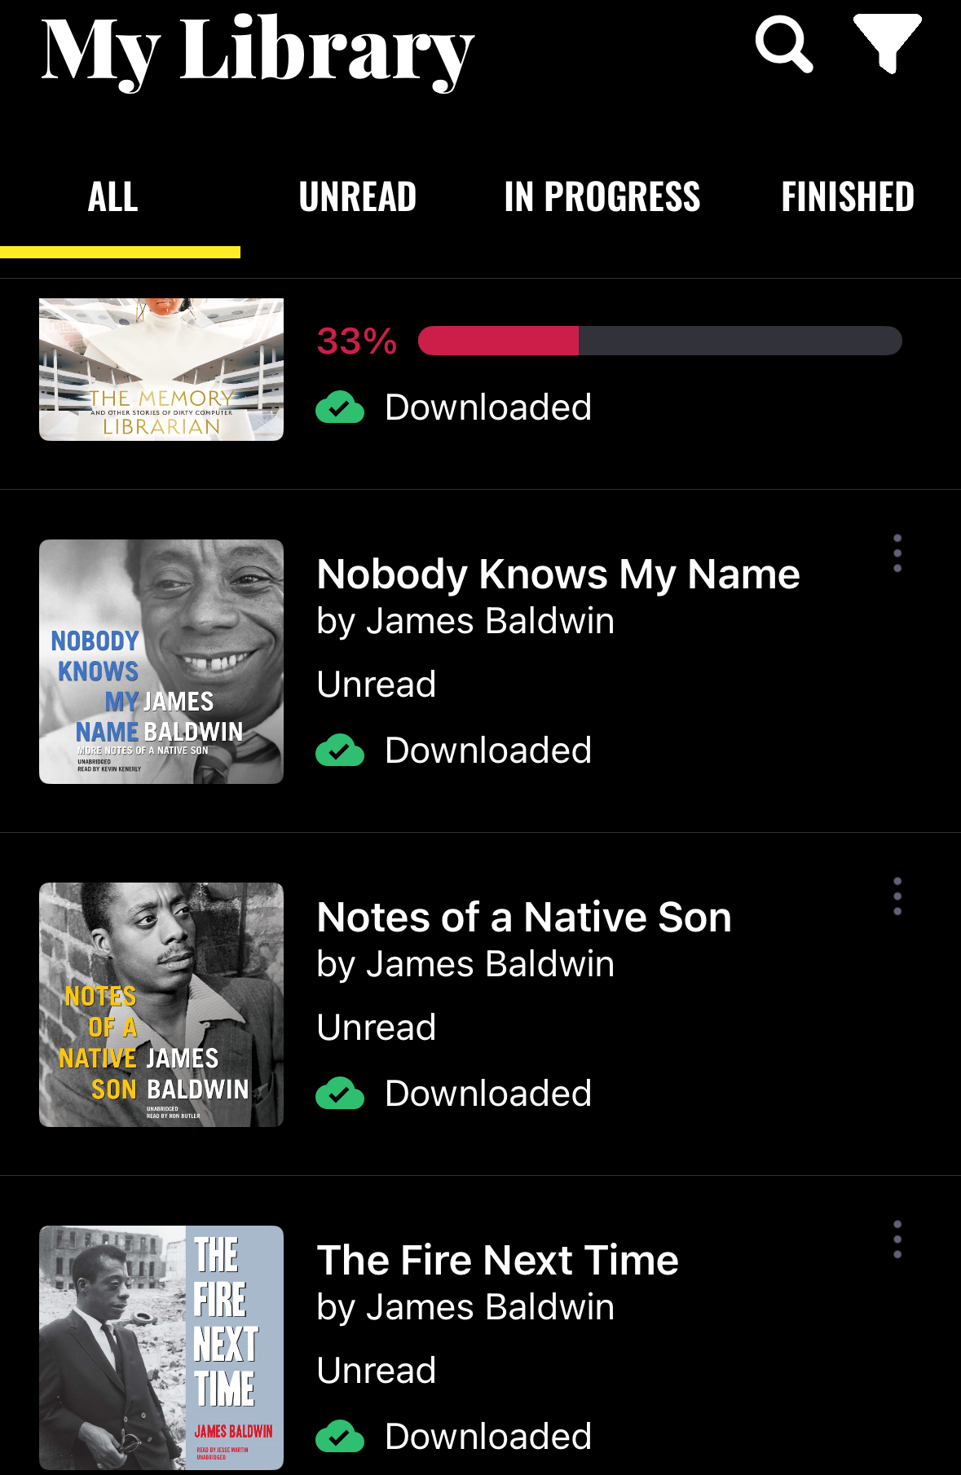Open options menu for Notes of a Native Son
Image resolution: width=961 pixels, height=1475 pixels.
click(897, 896)
